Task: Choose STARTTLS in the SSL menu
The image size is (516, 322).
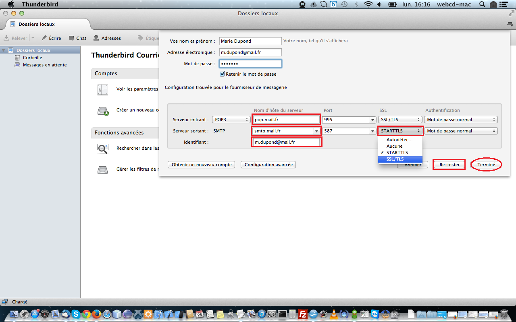Action: click(x=400, y=153)
